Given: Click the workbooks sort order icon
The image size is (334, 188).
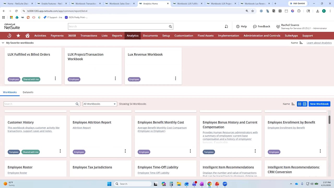Looking at the screenshot, I should point(293,104).
